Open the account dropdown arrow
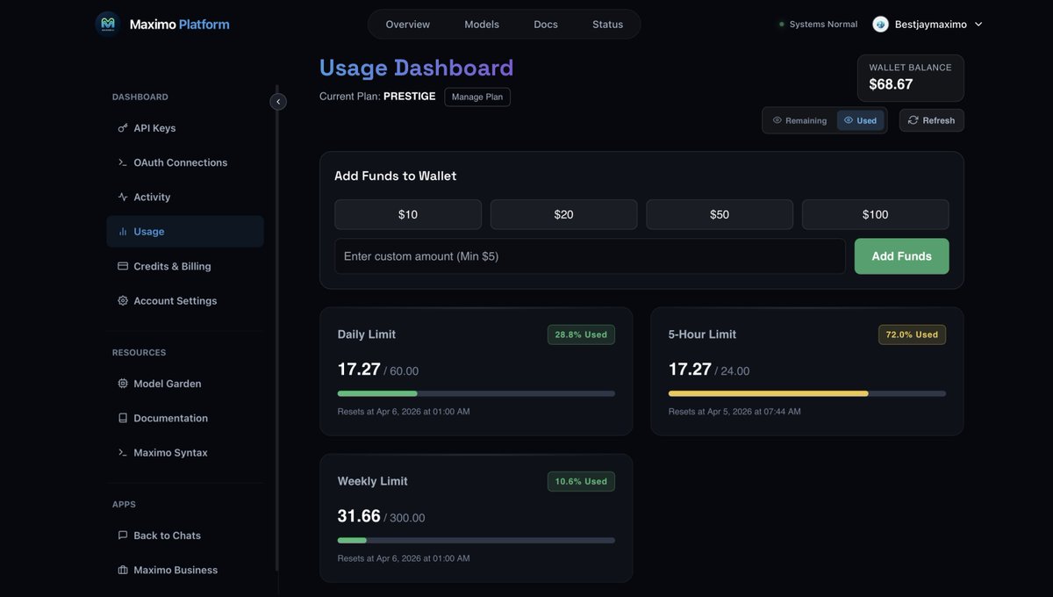 (x=978, y=25)
